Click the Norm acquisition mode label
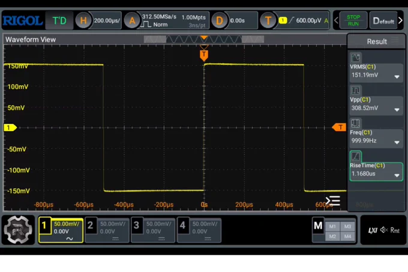 [160, 25]
